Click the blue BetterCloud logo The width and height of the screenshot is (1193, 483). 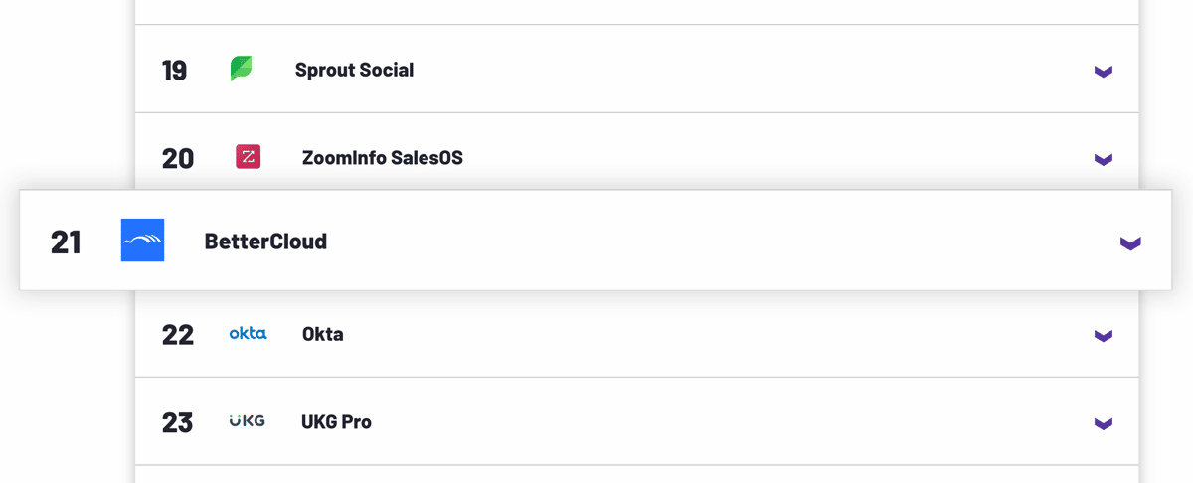(142, 241)
